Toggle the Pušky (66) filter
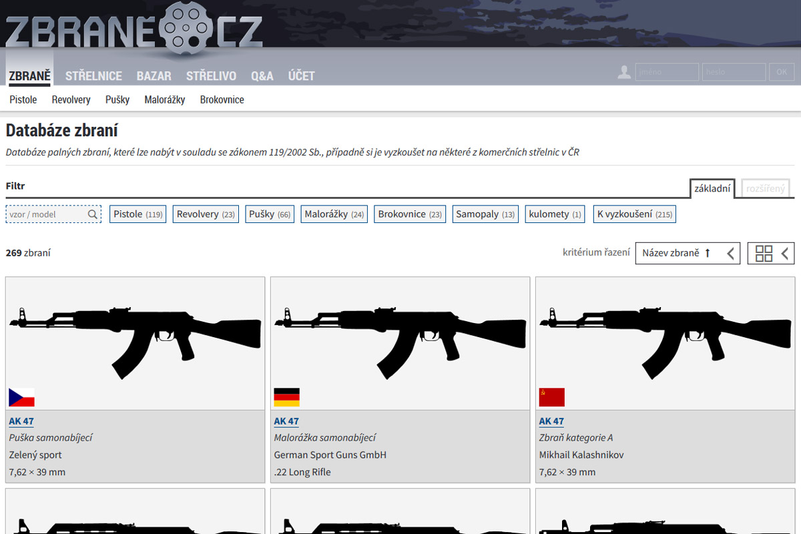The height and width of the screenshot is (534, 801). [270, 214]
